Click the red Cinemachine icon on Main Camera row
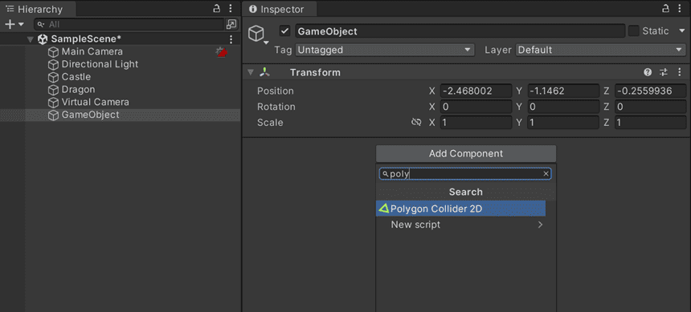Image resolution: width=691 pixels, height=312 pixels. tap(222, 52)
